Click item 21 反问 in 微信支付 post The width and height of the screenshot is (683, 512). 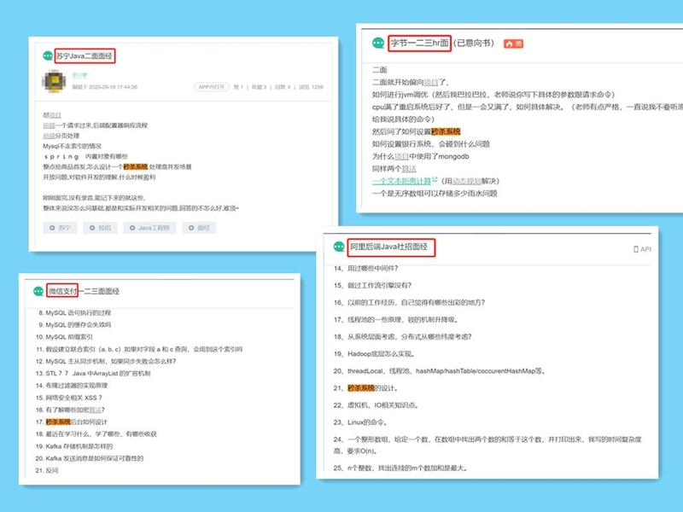[x=47, y=470]
